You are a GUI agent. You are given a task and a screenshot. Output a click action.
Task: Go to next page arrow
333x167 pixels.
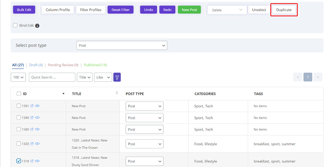(x=318, y=77)
